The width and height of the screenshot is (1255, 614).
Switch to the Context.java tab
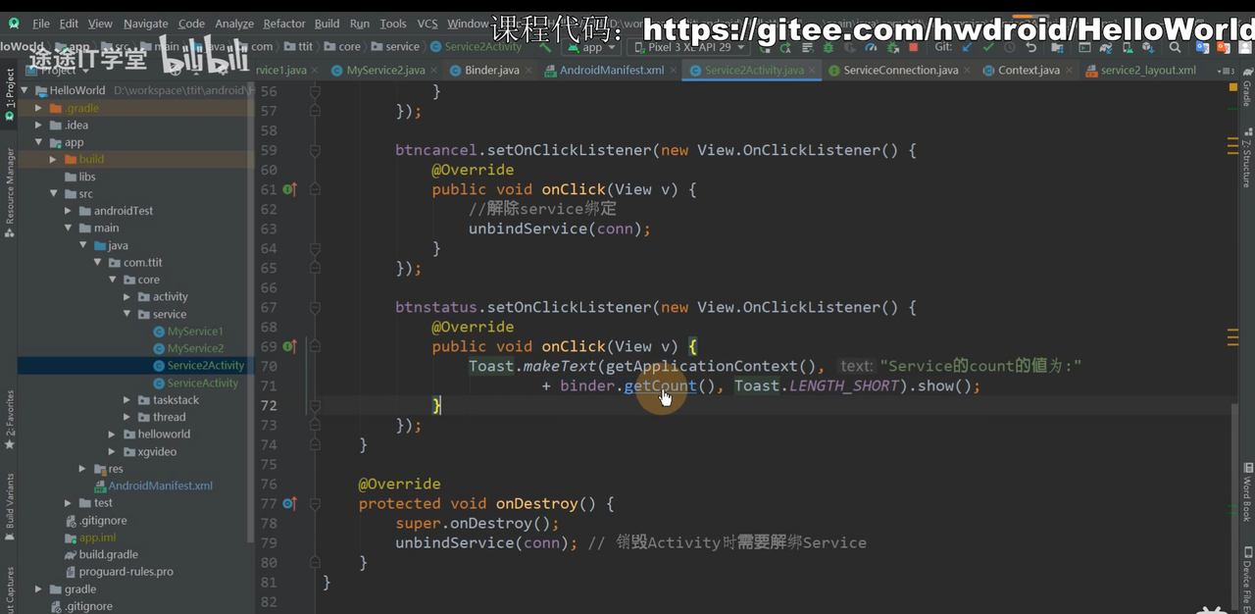[x=1029, y=71]
